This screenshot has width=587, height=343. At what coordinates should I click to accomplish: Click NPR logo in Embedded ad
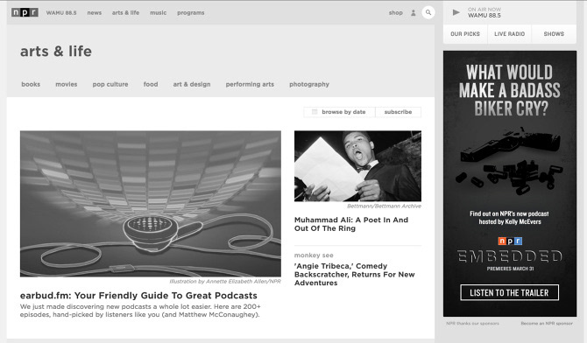(510, 241)
